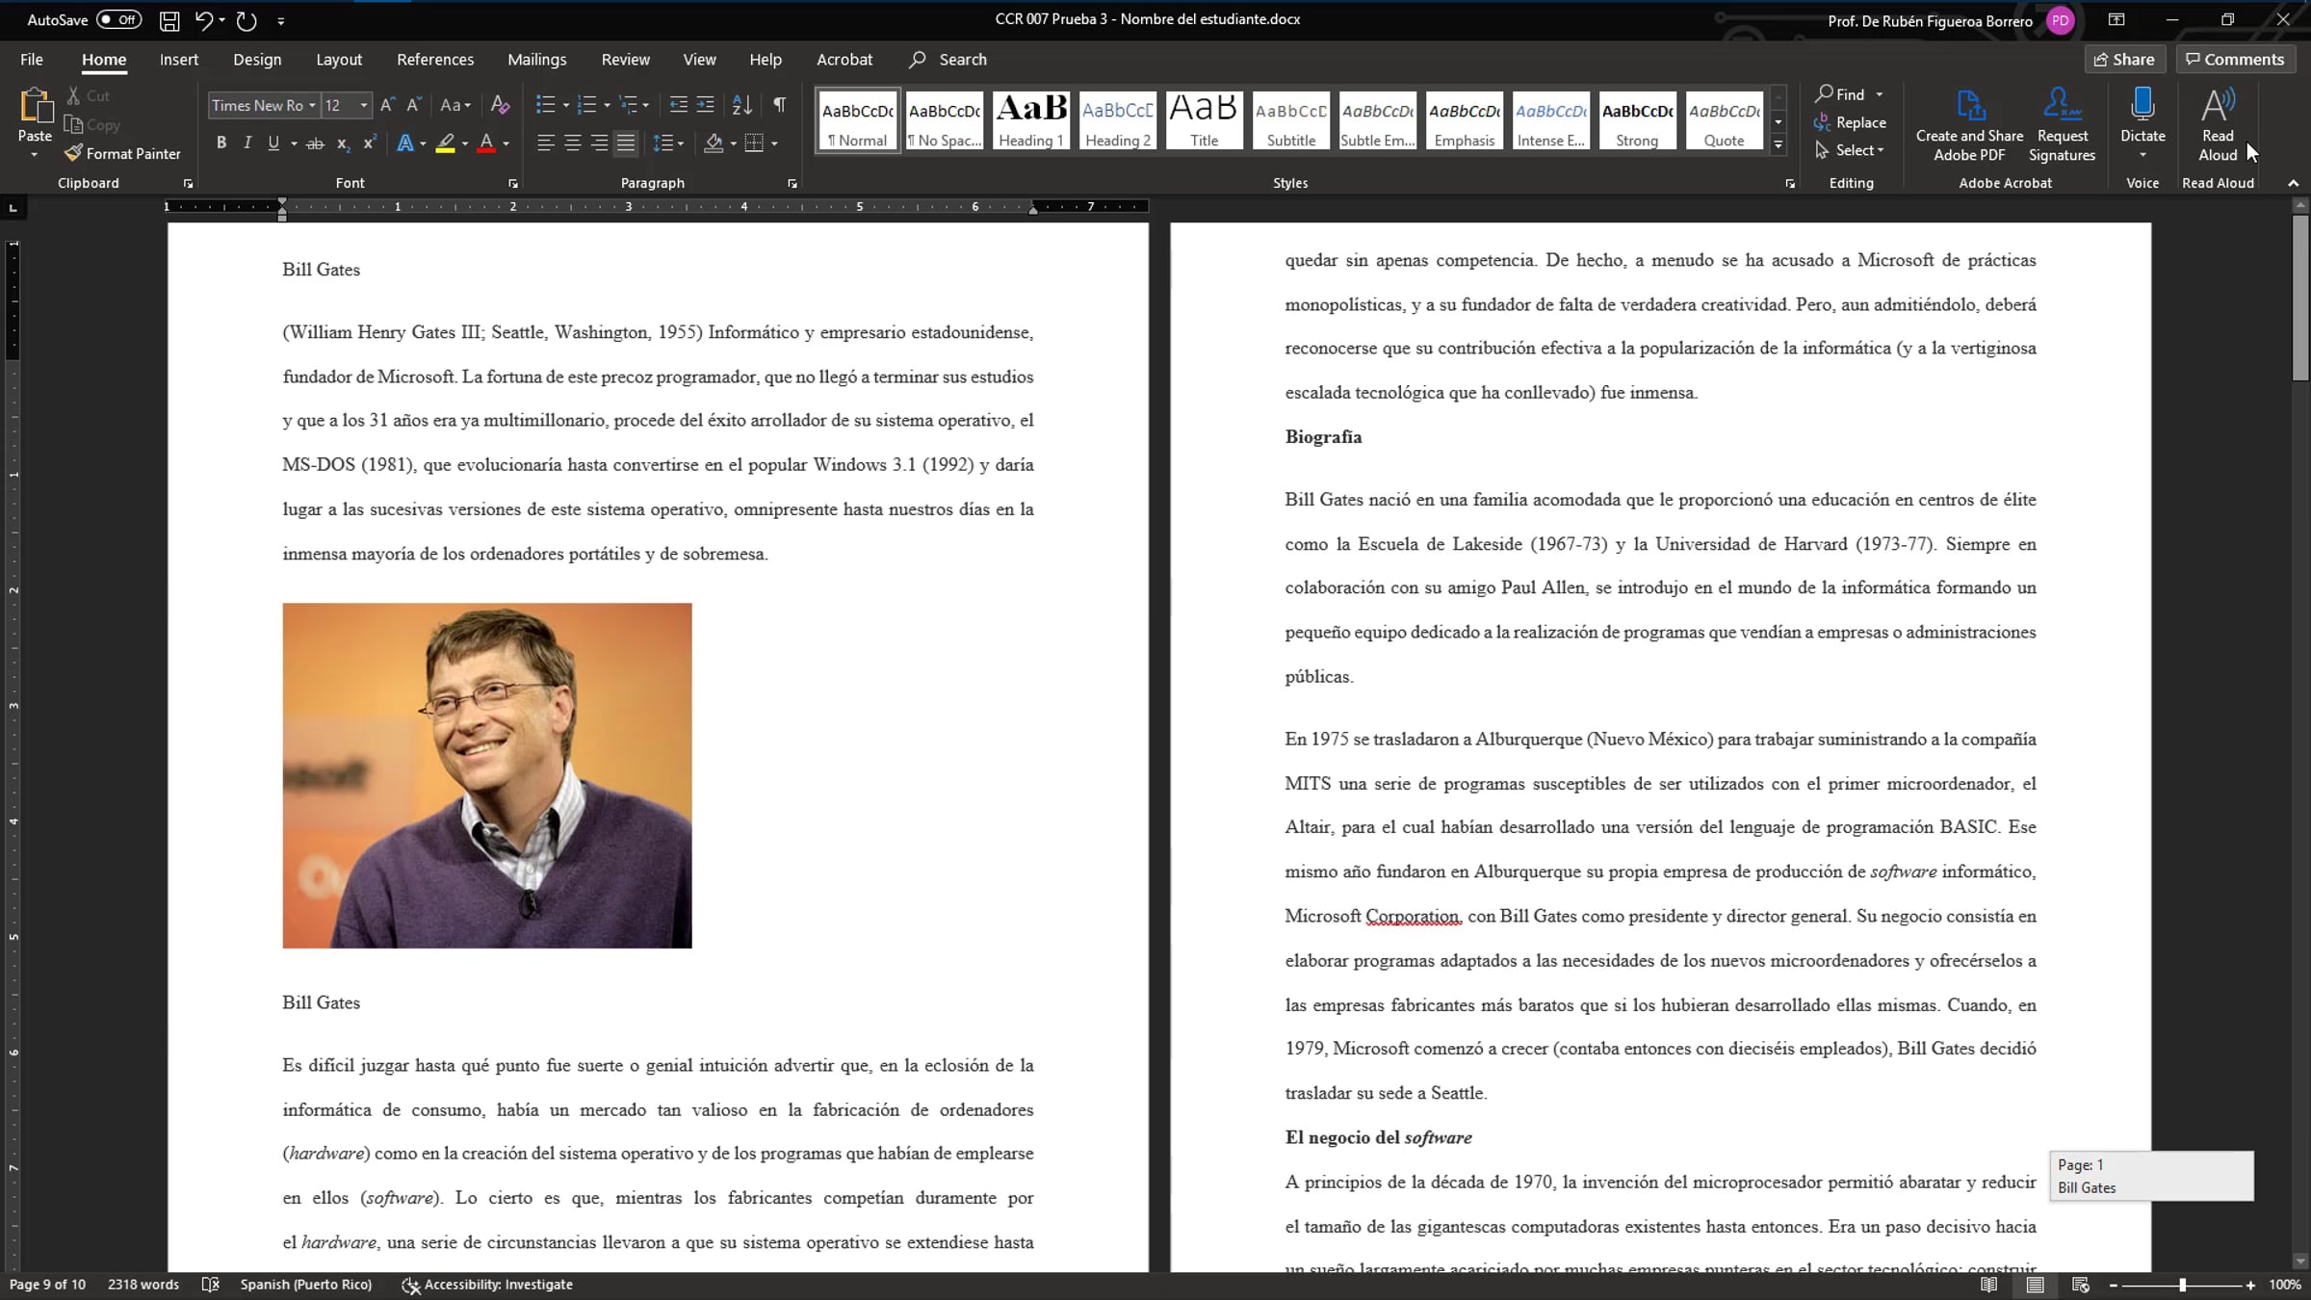Toggle Bold formatting
Image resolution: width=2311 pixels, height=1300 pixels.
[x=221, y=143]
